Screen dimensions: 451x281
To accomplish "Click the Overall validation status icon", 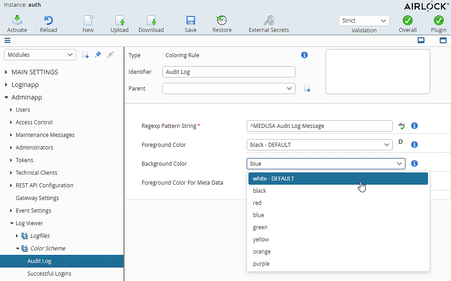I will point(408,20).
